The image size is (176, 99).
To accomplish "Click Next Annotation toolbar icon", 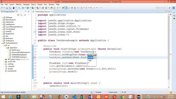I will (x=82, y=8).
